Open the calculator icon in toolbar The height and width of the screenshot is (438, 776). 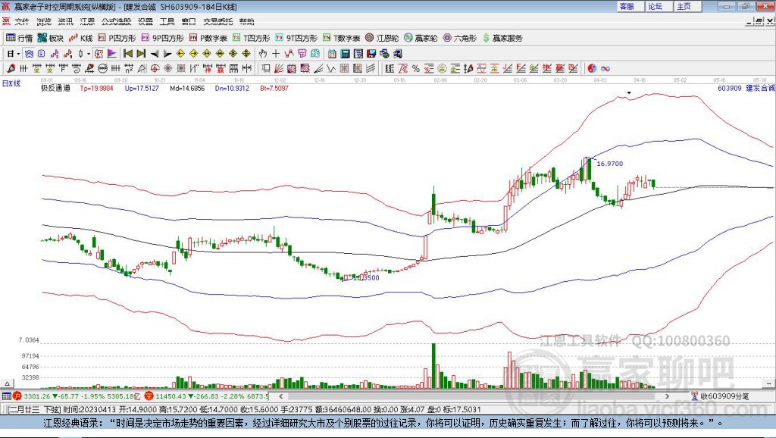[x=345, y=54]
